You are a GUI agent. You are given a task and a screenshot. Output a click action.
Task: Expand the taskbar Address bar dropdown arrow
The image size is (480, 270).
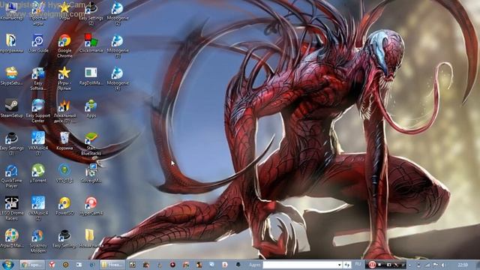click(340, 265)
